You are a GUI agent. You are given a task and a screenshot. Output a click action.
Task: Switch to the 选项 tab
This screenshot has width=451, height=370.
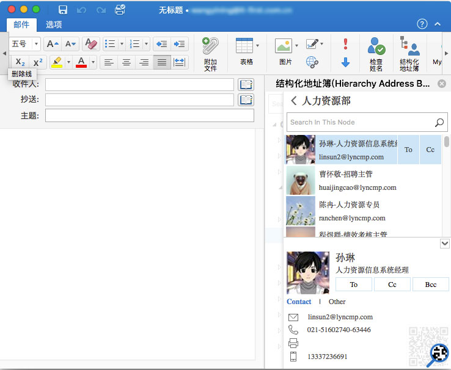[54, 24]
